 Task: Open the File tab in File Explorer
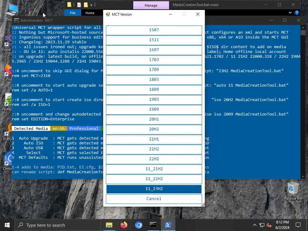pos(73,13)
